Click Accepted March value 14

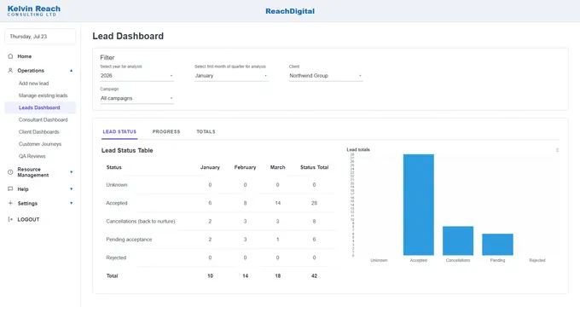(278, 203)
